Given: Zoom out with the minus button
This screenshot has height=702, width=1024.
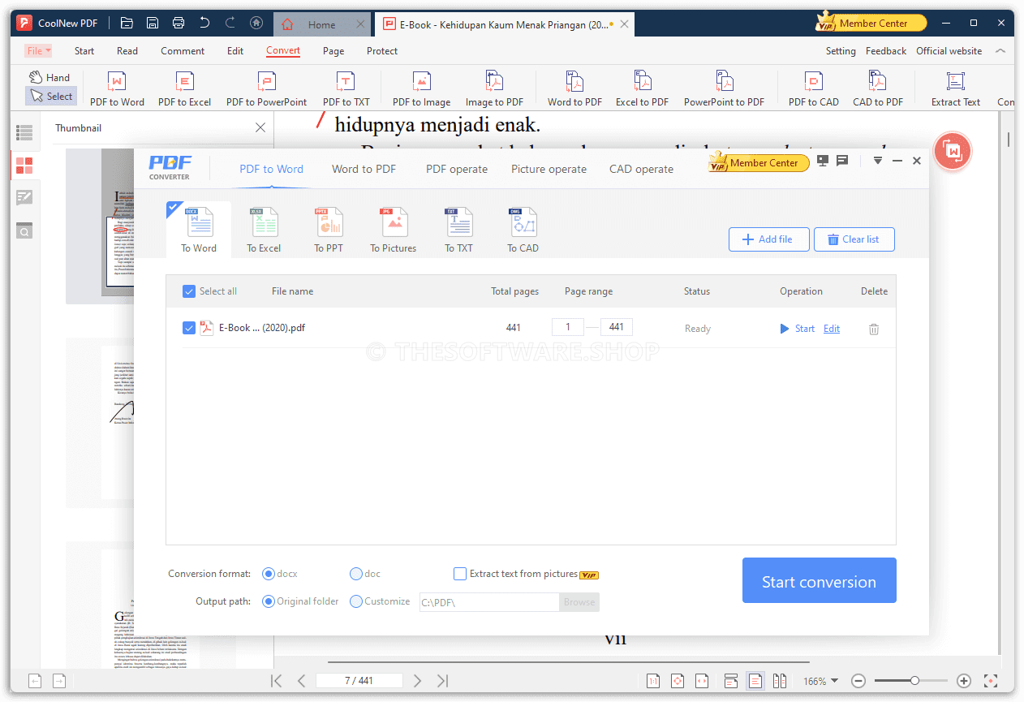Looking at the screenshot, I should click(859, 681).
